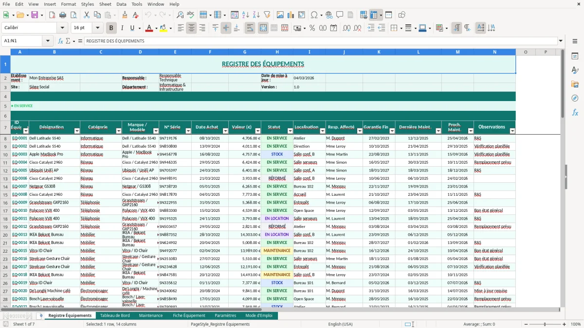
Task: Toggle Bold formatting
Action: pyautogui.click(x=111, y=28)
